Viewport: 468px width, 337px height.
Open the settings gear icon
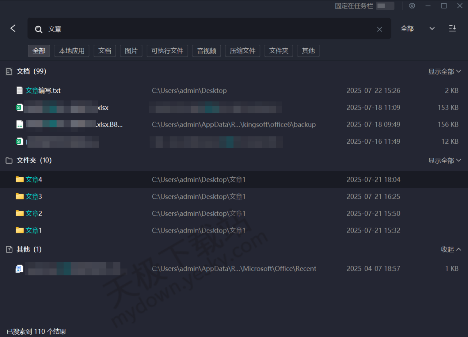412,6
